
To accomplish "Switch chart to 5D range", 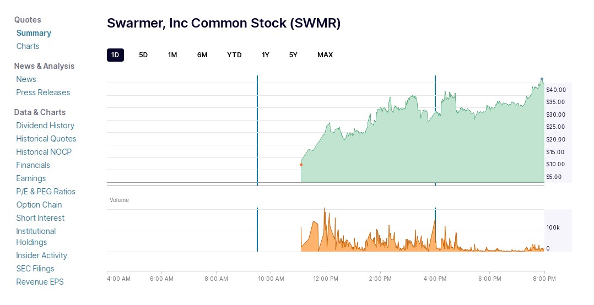I will (x=143, y=55).
